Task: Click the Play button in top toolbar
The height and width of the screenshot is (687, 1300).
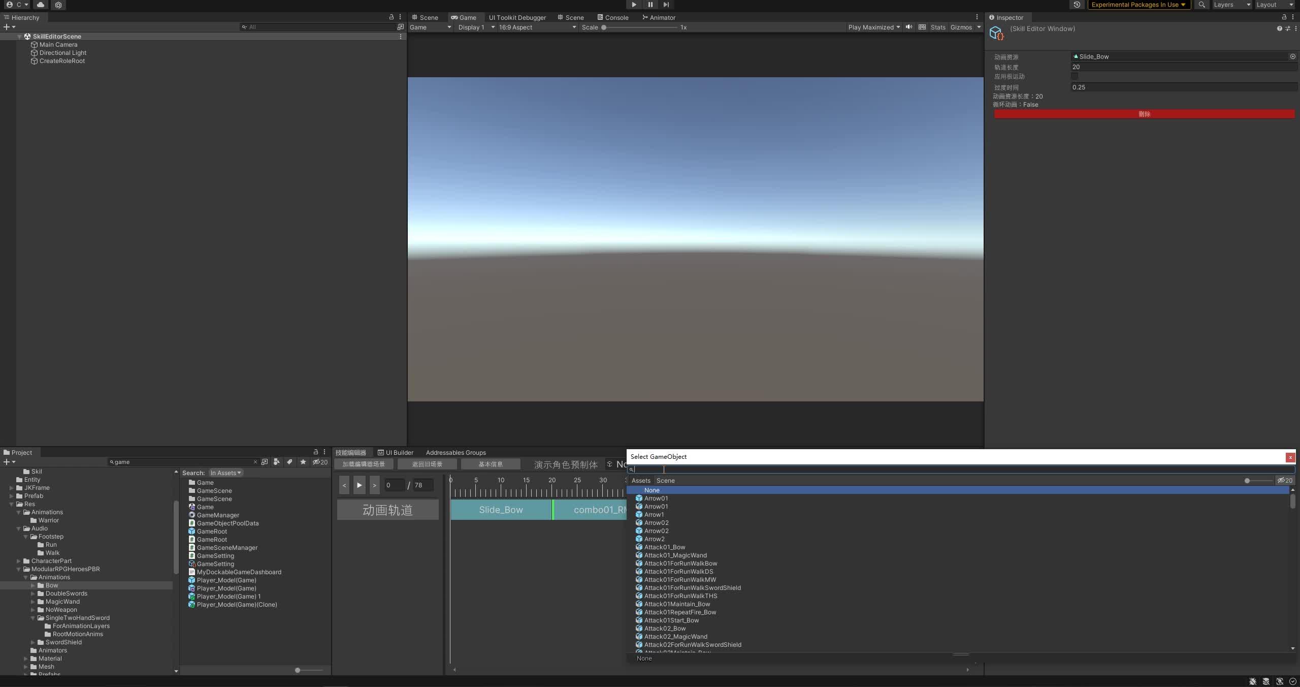Action: pyautogui.click(x=634, y=5)
